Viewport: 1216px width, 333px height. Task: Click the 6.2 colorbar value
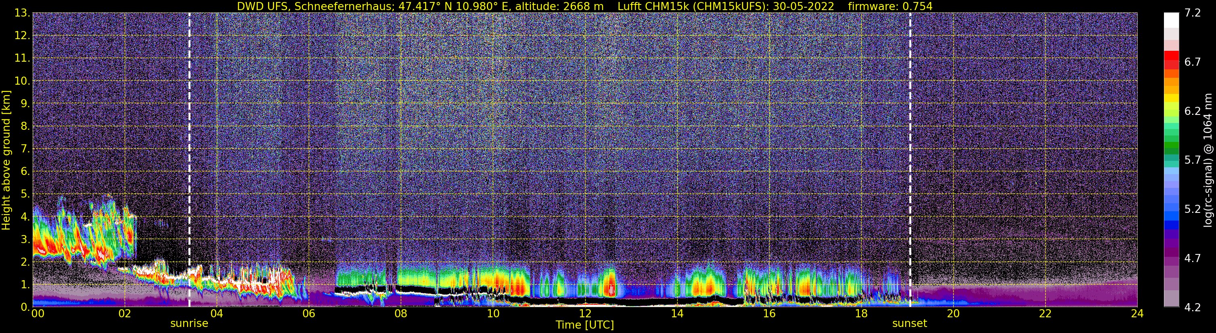[1193, 111]
